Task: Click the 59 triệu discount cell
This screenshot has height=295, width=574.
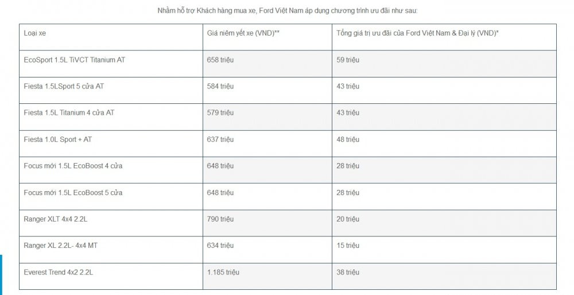Action: (x=348, y=60)
